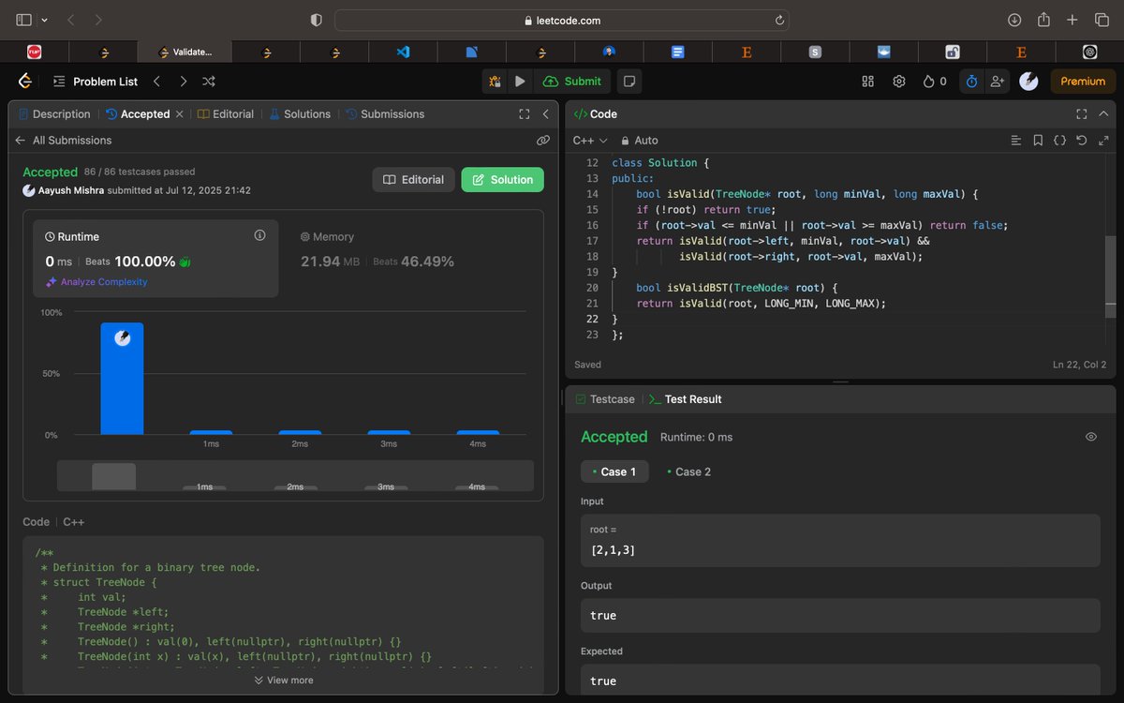Click the Editorial button
Screen dimensions: 1124x703
tap(414, 180)
